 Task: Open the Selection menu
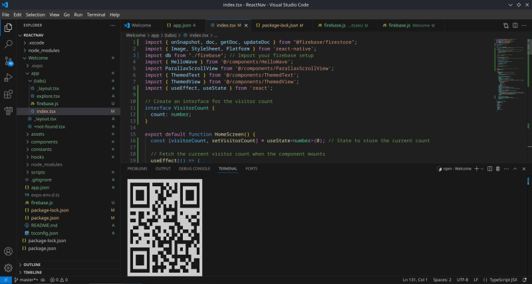35,15
